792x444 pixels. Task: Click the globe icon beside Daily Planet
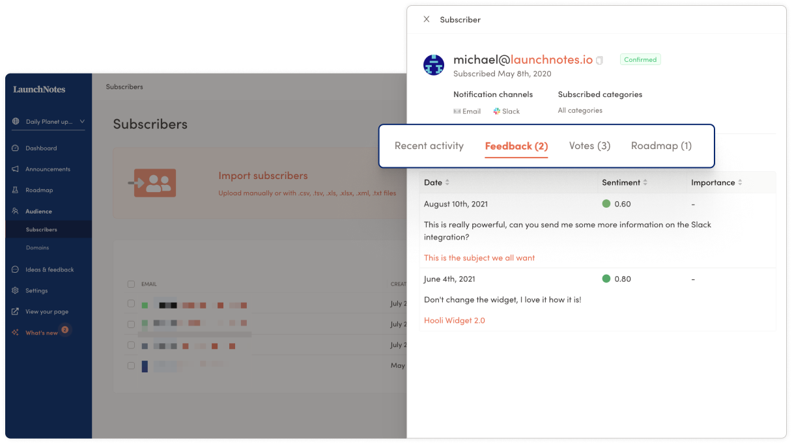click(16, 122)
